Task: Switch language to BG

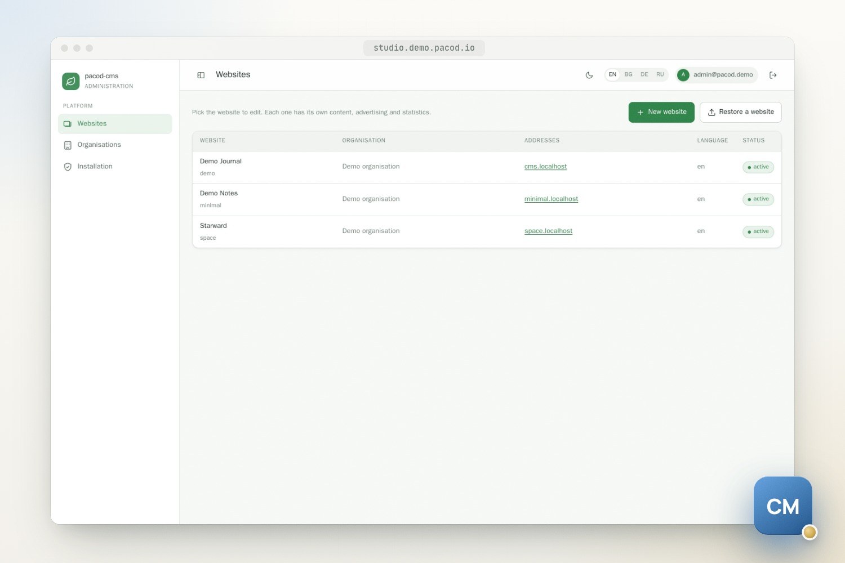Action: coord(628,75)
